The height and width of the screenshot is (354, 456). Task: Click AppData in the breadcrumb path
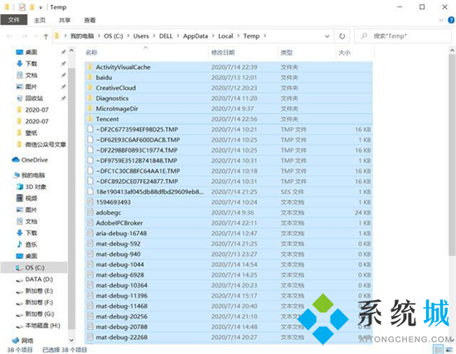196,36
